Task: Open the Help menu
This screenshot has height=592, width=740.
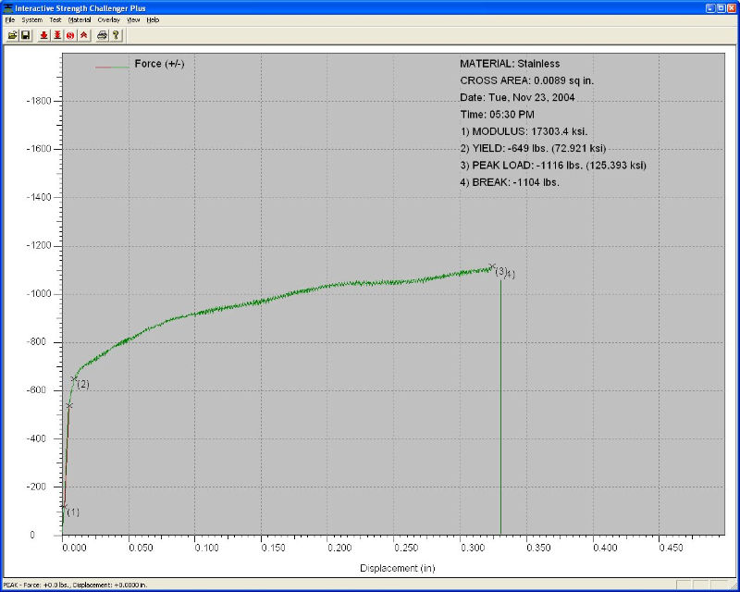Action: 153,19
